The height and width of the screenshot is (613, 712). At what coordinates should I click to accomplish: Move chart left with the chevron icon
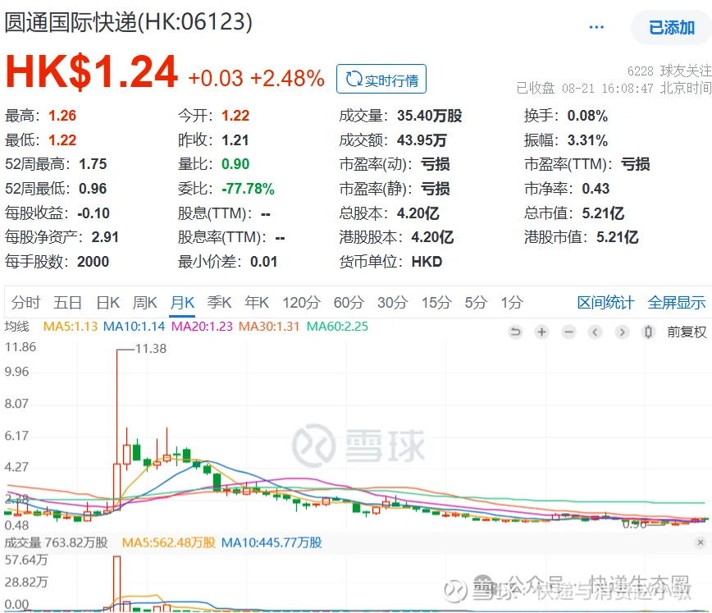click(x=595, y=332)
